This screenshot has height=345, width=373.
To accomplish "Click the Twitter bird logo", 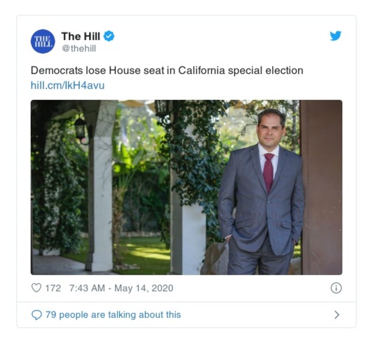I will [335, 36].
